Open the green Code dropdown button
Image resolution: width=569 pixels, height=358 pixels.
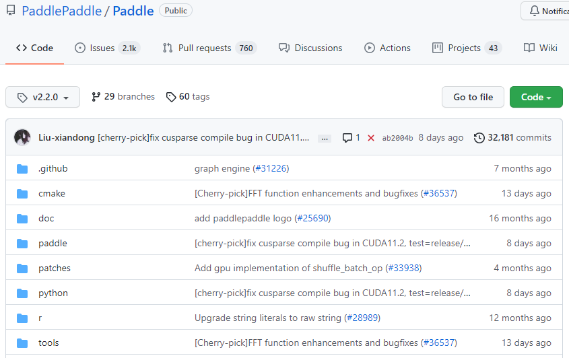coord(536,97)
